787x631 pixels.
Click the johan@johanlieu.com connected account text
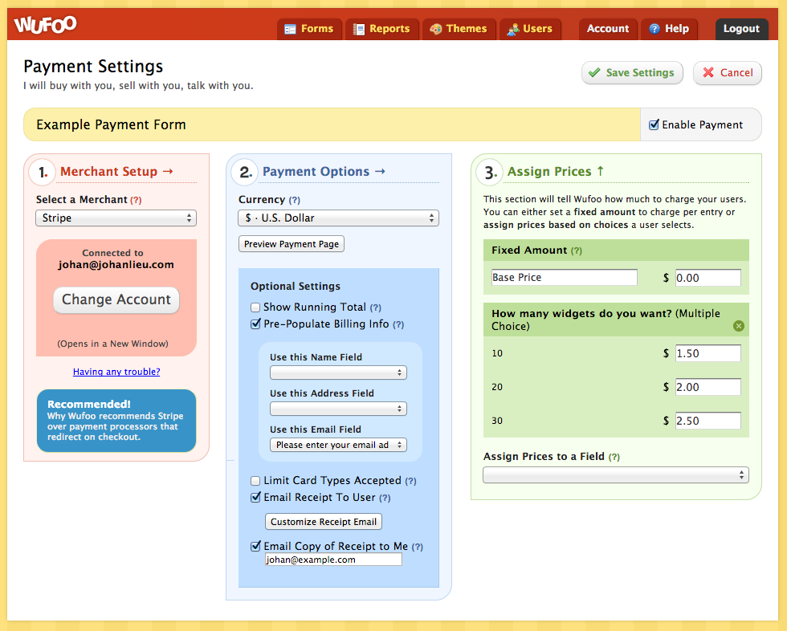pyautogui.click(x=116, y=265)
